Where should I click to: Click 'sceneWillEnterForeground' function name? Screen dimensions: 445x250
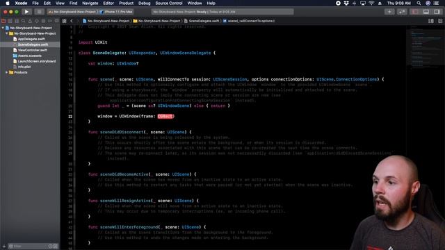[129, 227]
